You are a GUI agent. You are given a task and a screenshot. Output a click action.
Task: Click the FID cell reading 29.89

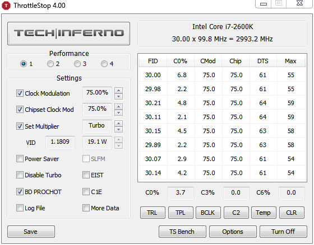click(153, 145)
